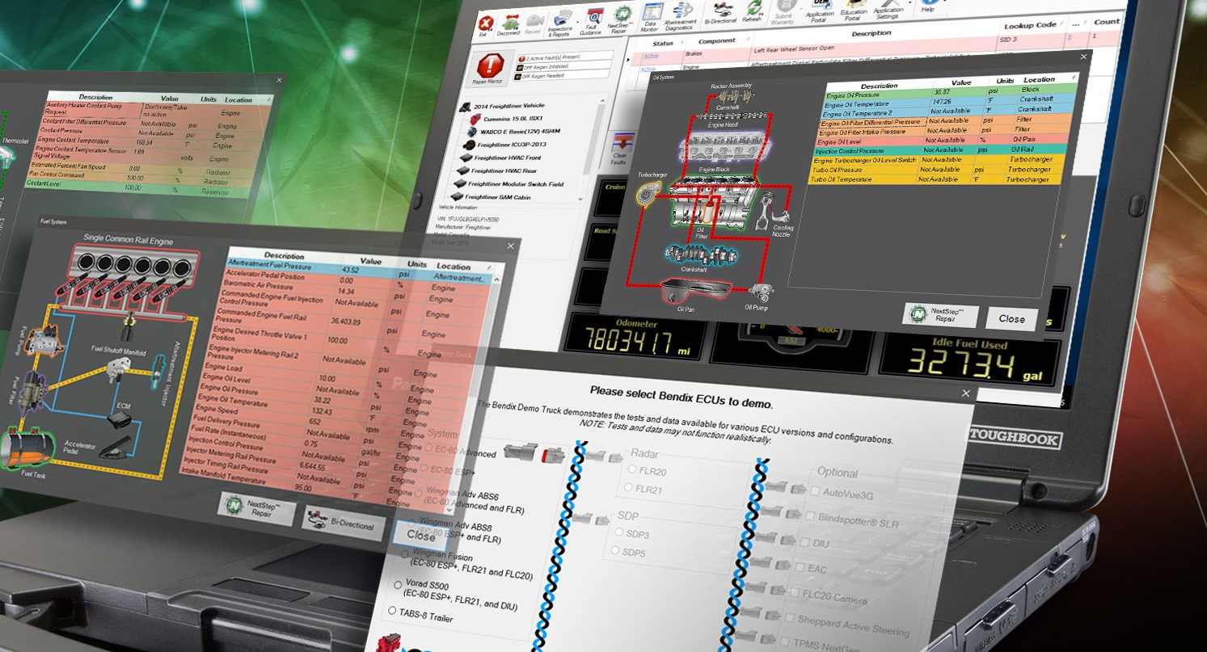Click Close on the Oil System window
Image resolution: width=1207 pixels, height=652 pixels.
tap(1011, 319)
